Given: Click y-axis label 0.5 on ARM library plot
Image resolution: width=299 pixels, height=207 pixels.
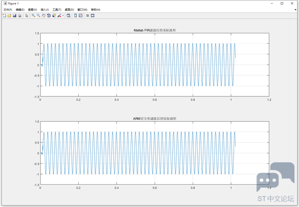Looking at the screenshot, I should [x=37, y=143].
